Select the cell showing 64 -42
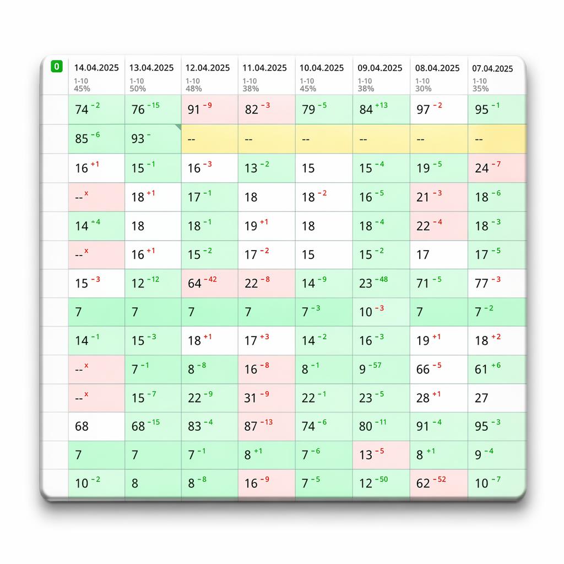 click(209, 284)
